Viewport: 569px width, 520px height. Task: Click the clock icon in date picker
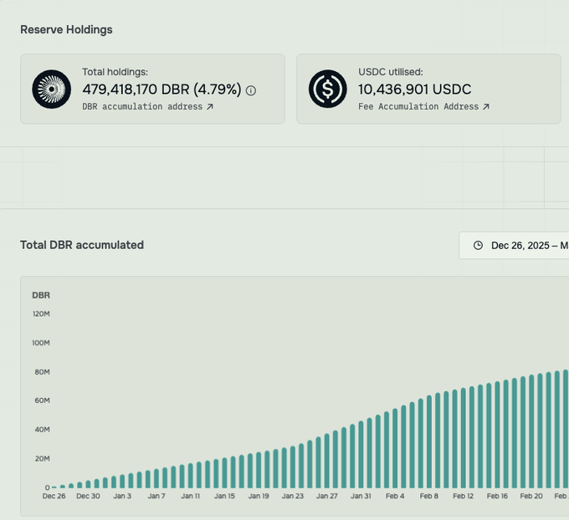pos(478,246)
